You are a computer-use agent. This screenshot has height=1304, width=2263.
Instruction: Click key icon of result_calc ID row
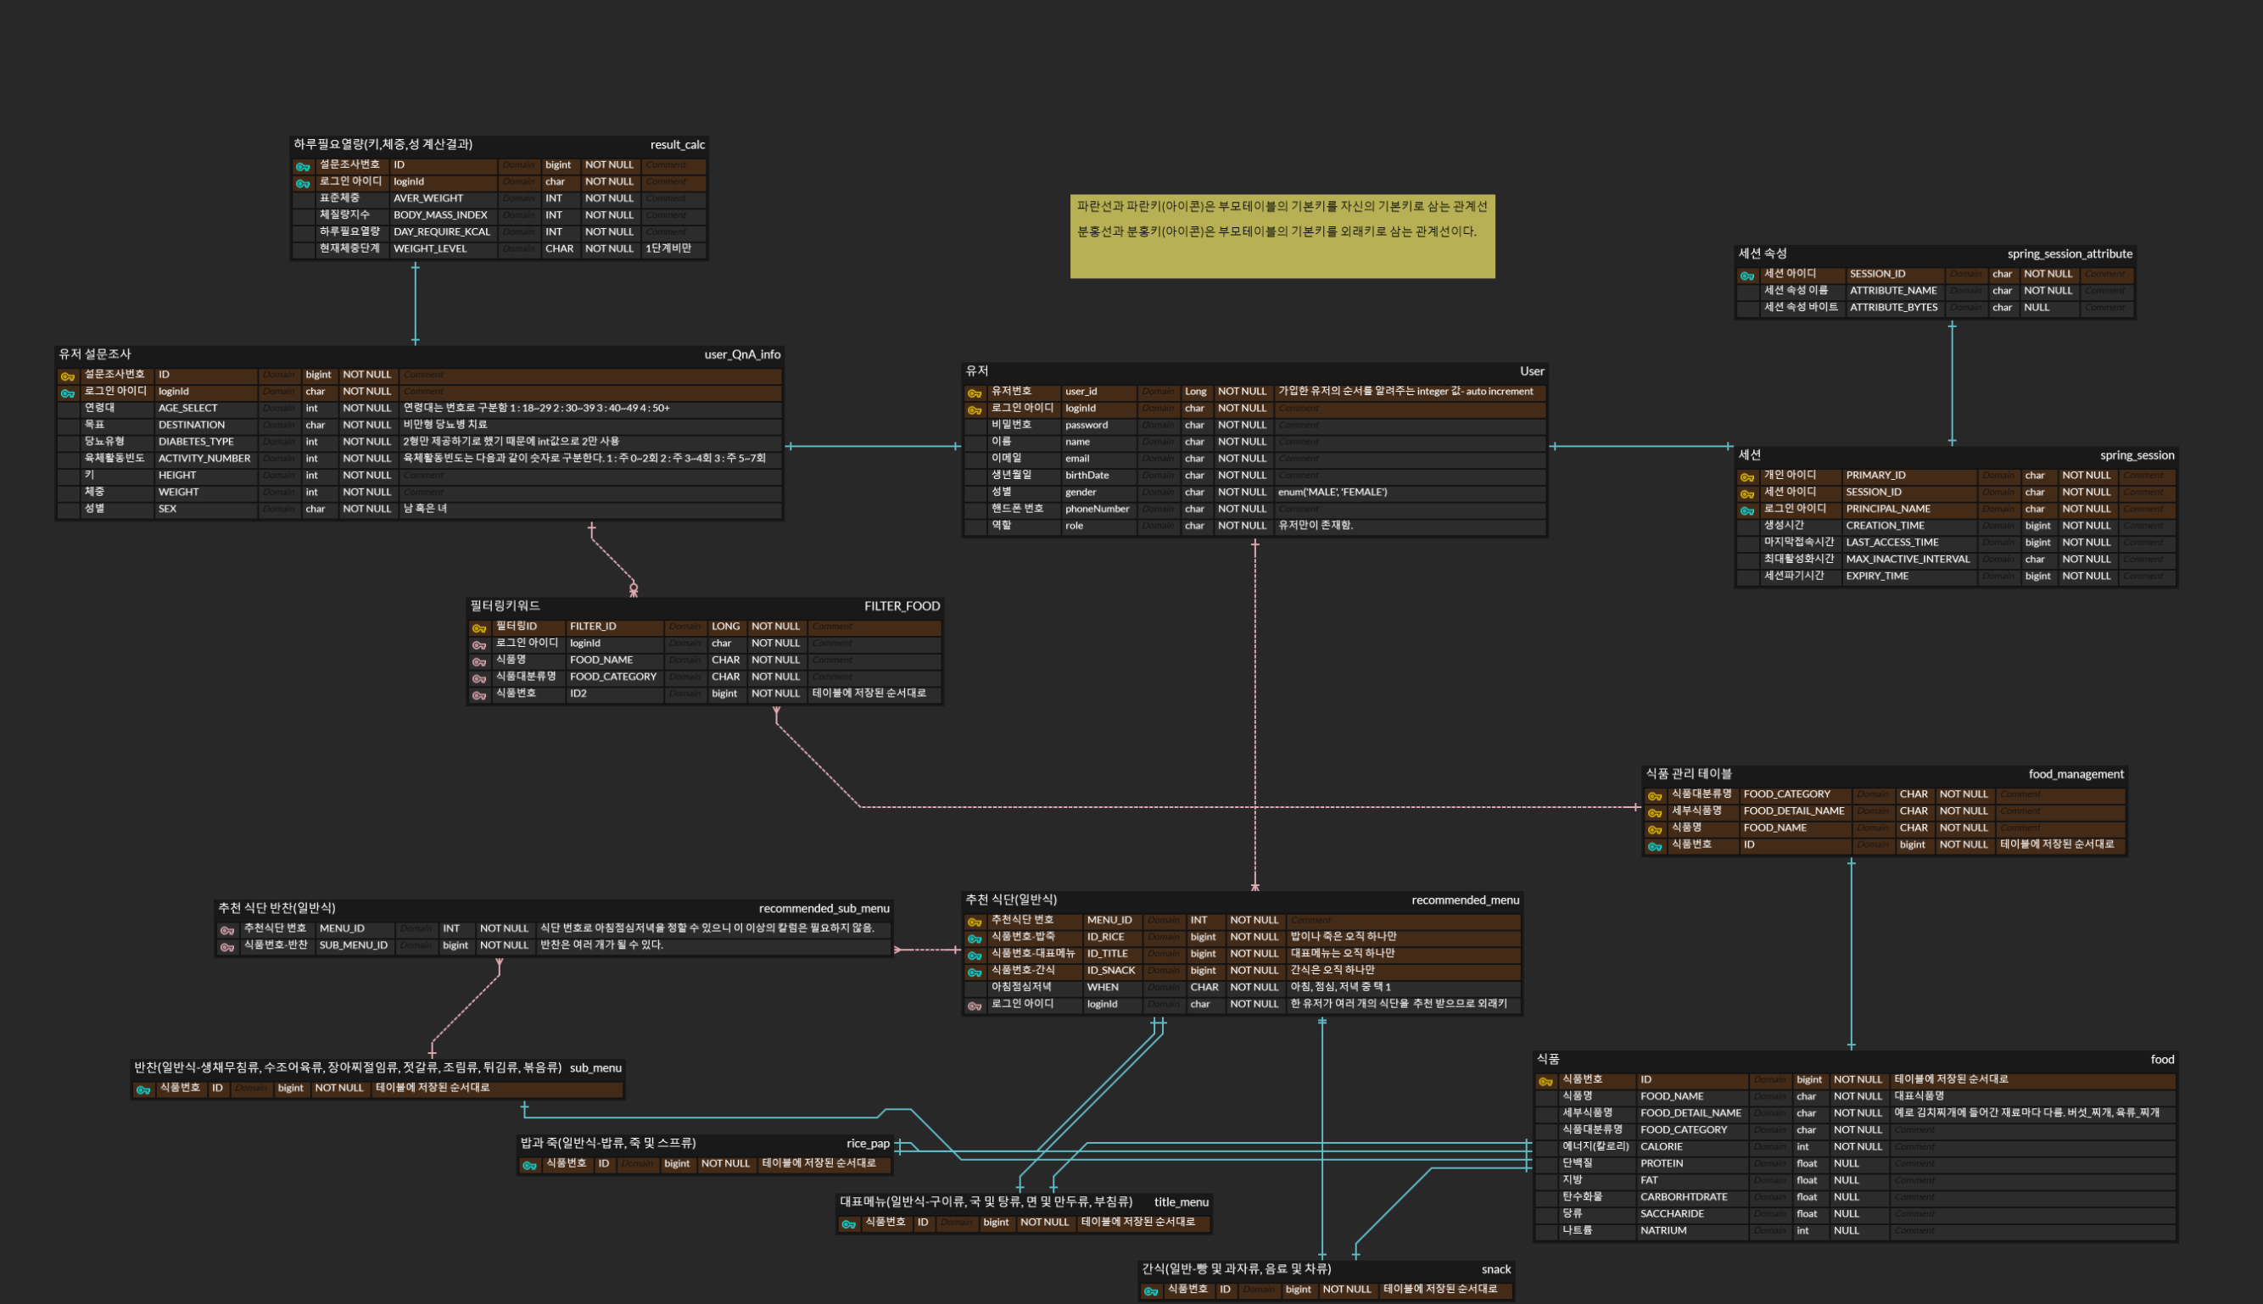click(303, 166)
